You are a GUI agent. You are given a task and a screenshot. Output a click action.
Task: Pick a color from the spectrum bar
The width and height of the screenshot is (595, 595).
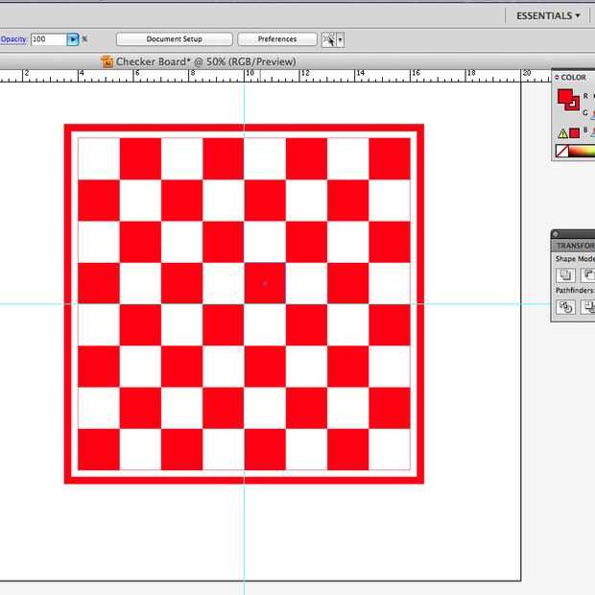(583, 151)
